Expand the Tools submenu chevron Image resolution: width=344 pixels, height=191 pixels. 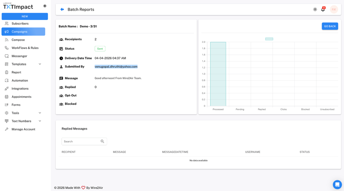click(40, 113)
